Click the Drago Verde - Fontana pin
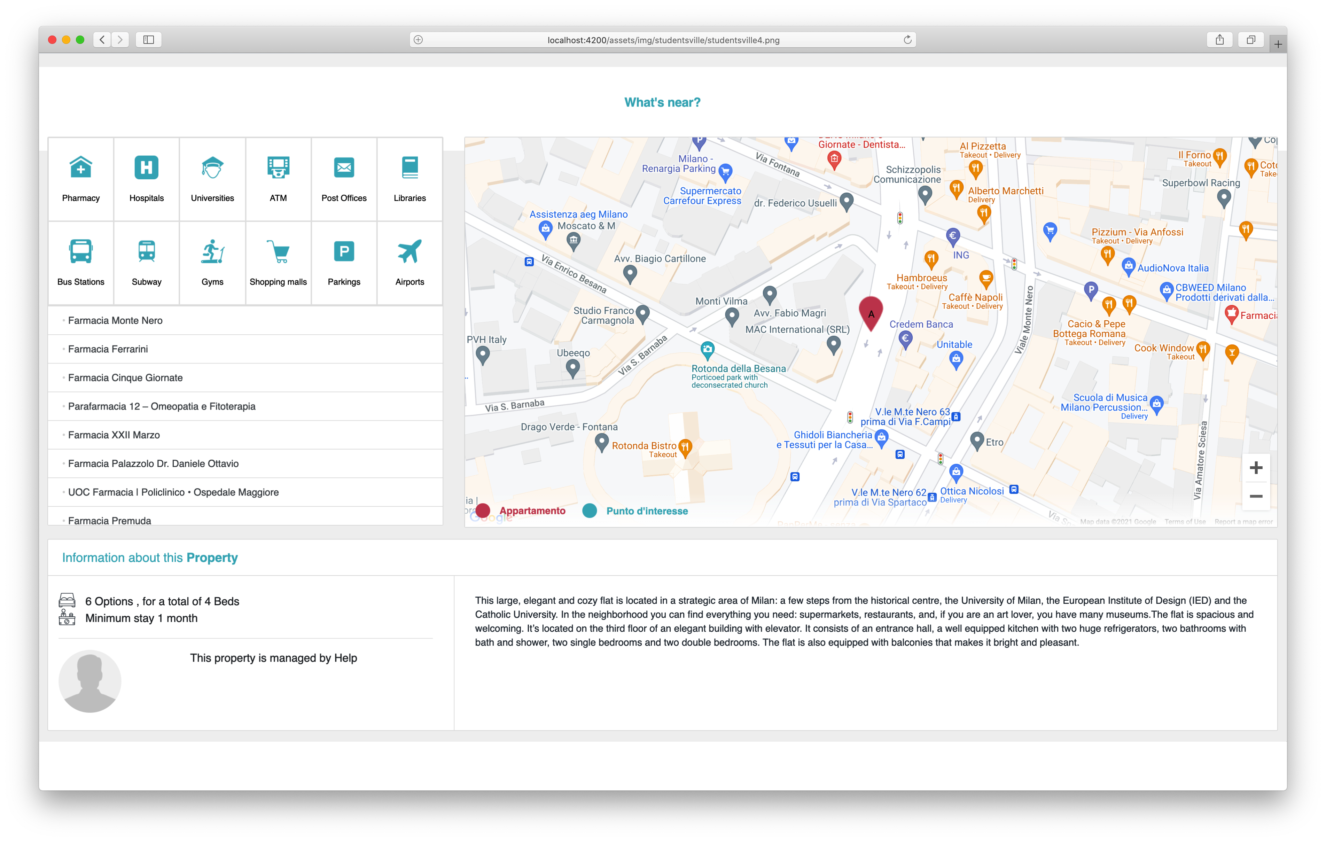The width and height of the screenshot is (1326, 842). click(x=602, y=442)
